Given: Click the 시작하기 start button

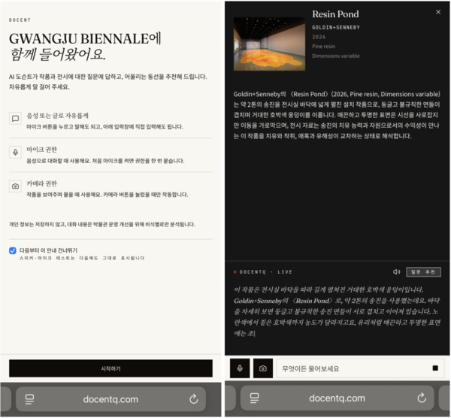Looking at the screenshot, I should [110, 368].
